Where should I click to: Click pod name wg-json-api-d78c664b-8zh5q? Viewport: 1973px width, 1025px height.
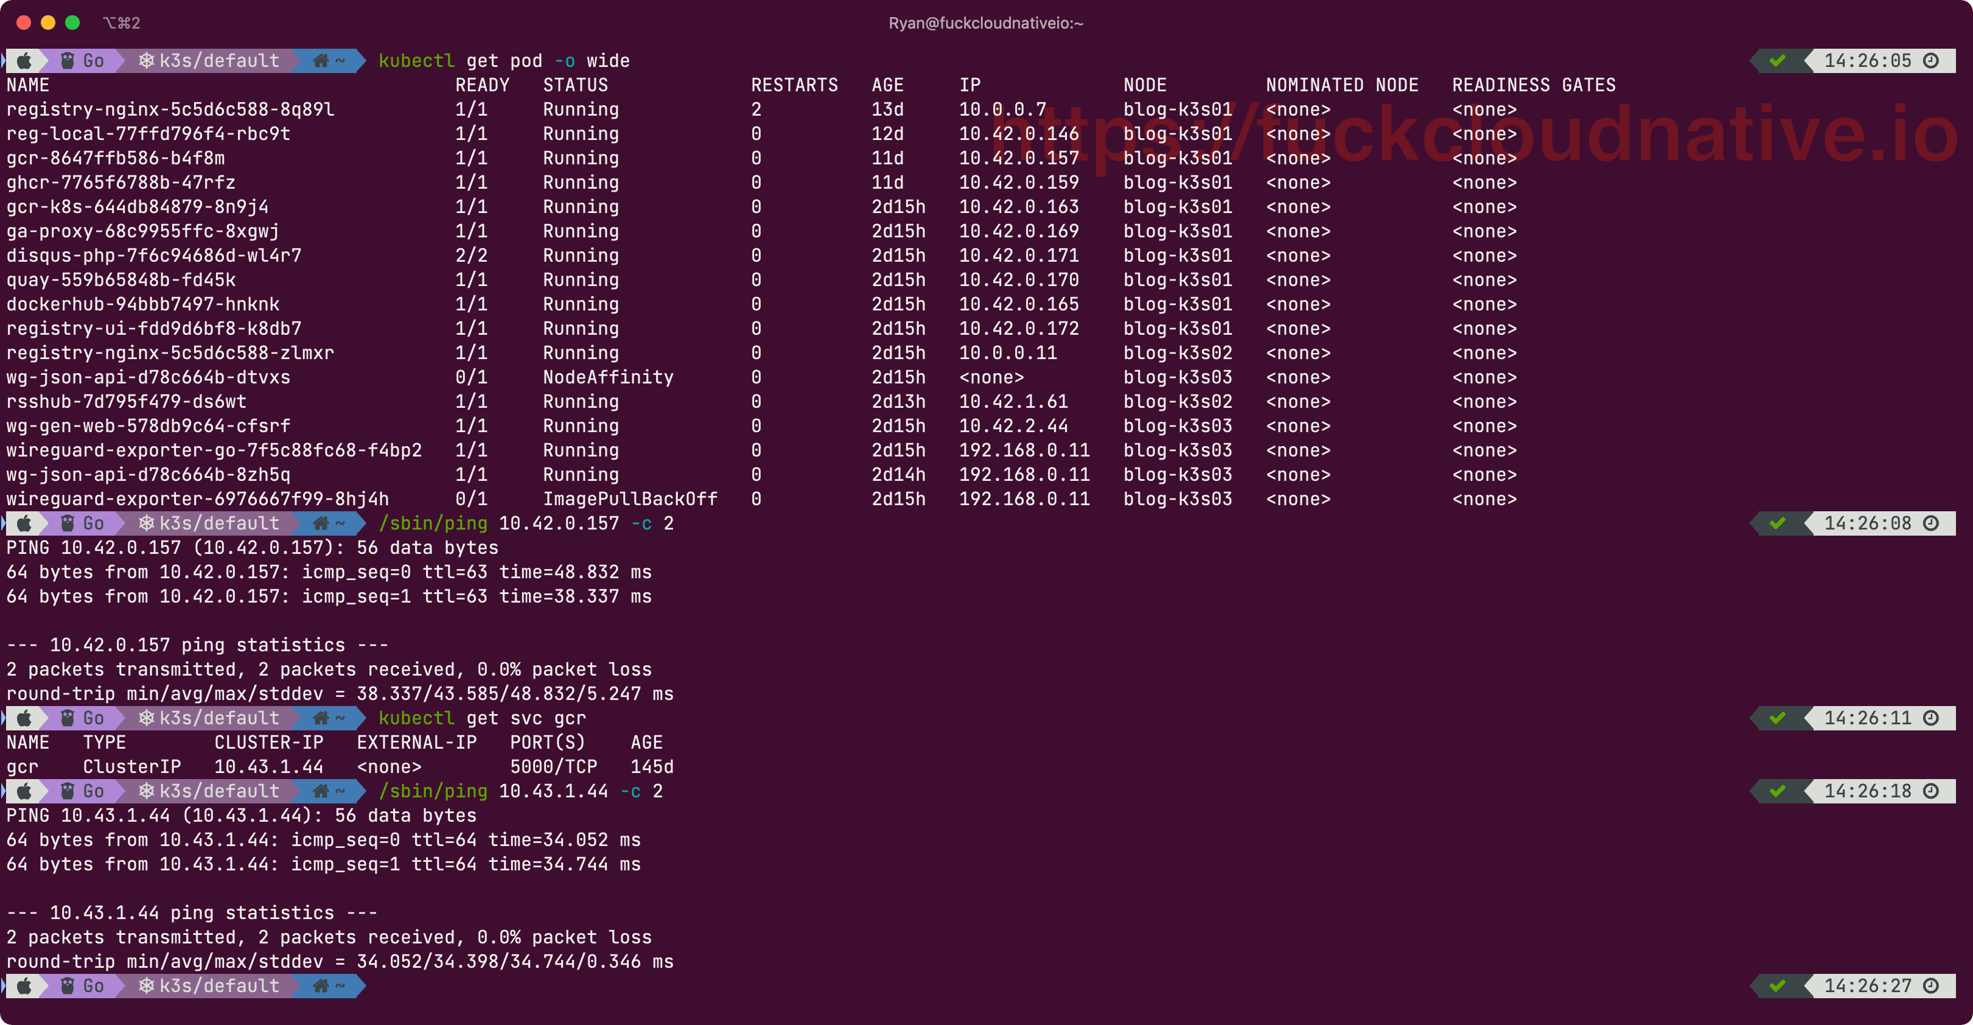coord(148,475)
